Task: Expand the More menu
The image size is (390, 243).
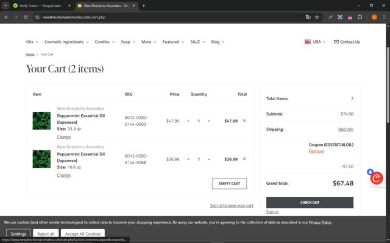Action: pos(149,42)
